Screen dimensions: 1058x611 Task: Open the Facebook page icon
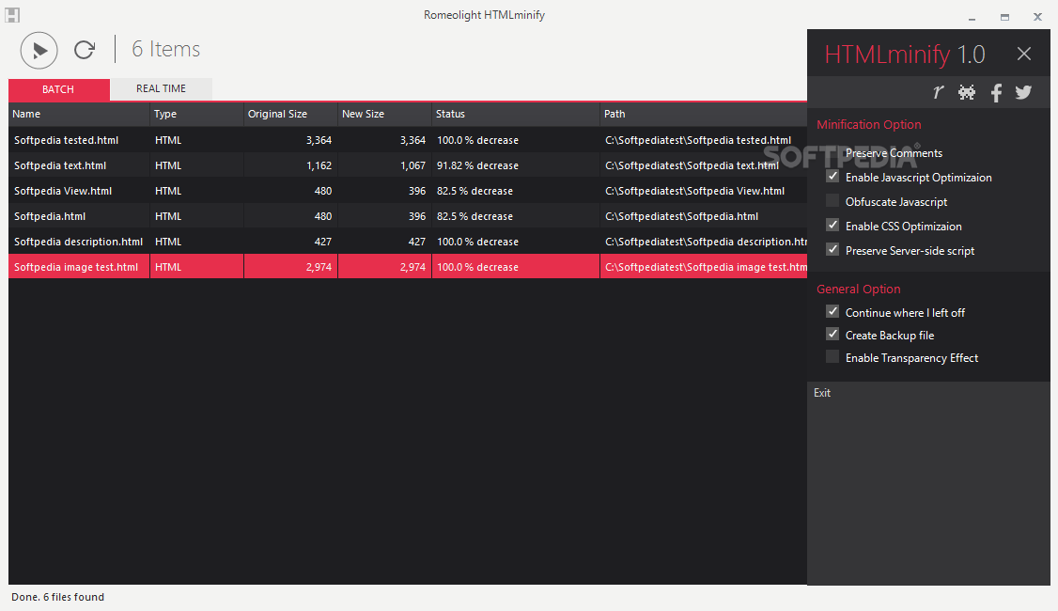(996, 92)
